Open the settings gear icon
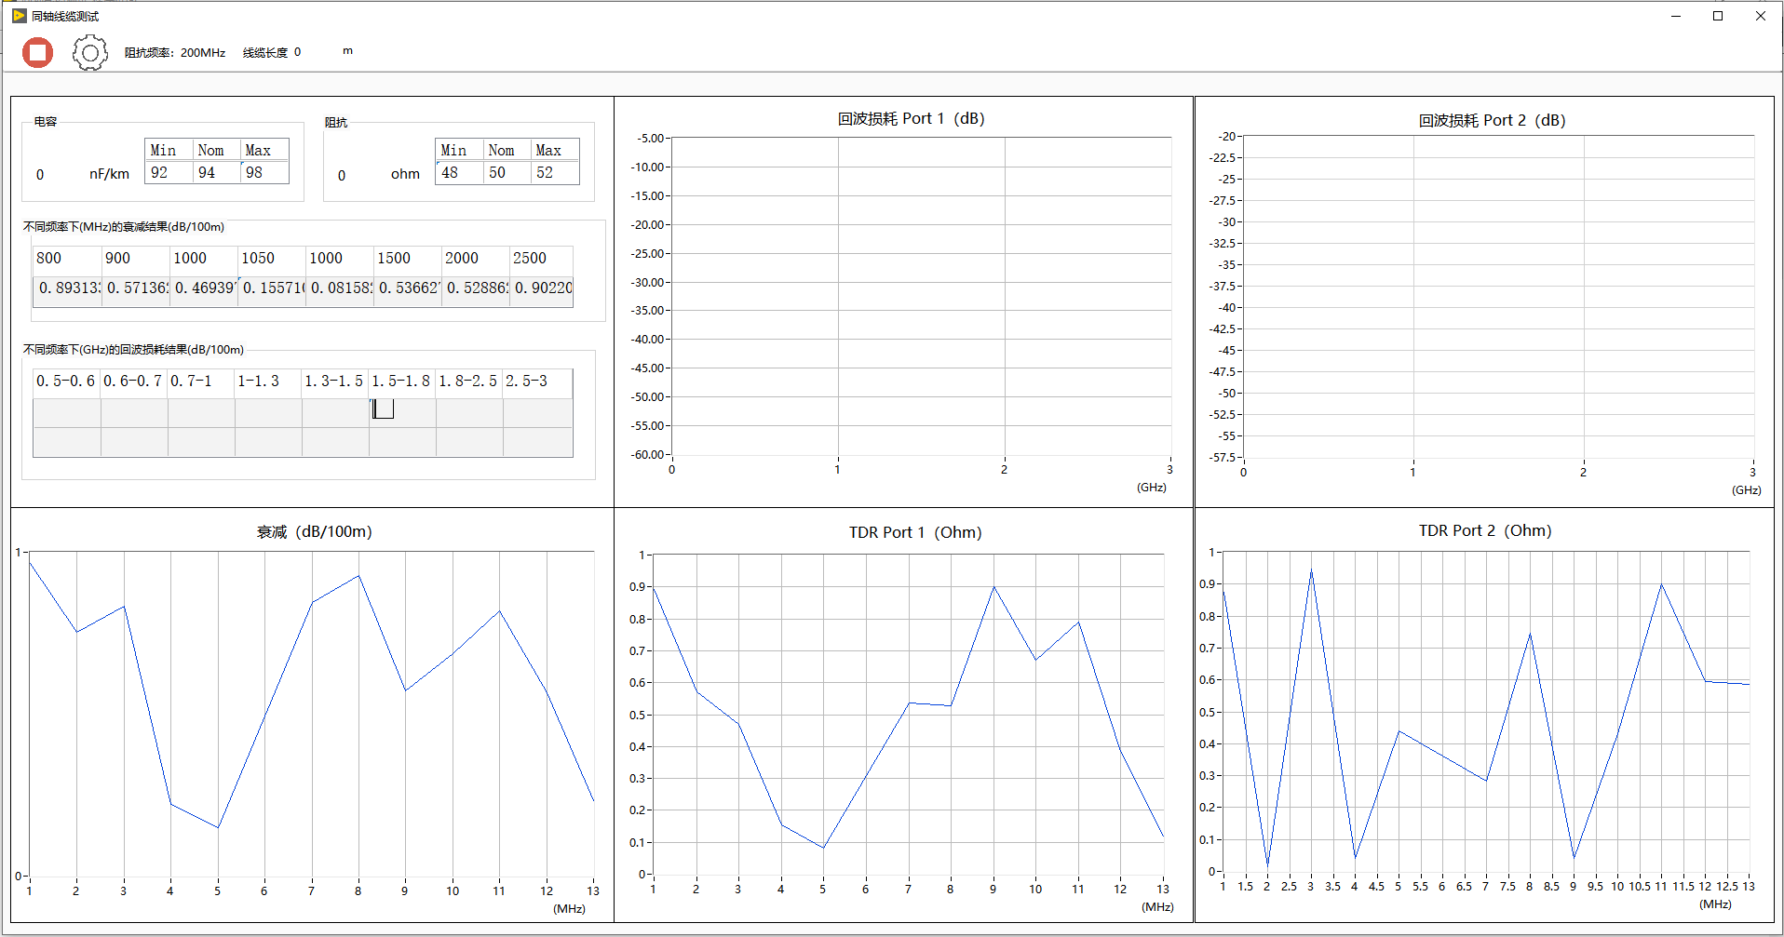 tap(90, 53)
